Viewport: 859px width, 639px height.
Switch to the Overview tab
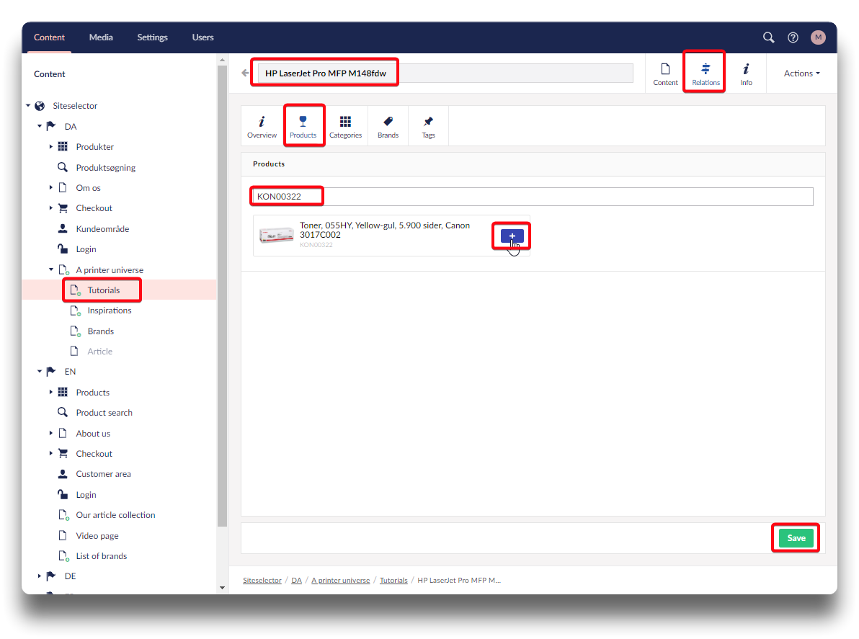pos(262,126)
